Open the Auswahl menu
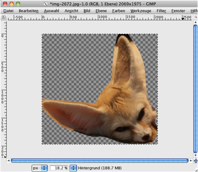The width and height of the screenshot is (198, 172). 51,11
